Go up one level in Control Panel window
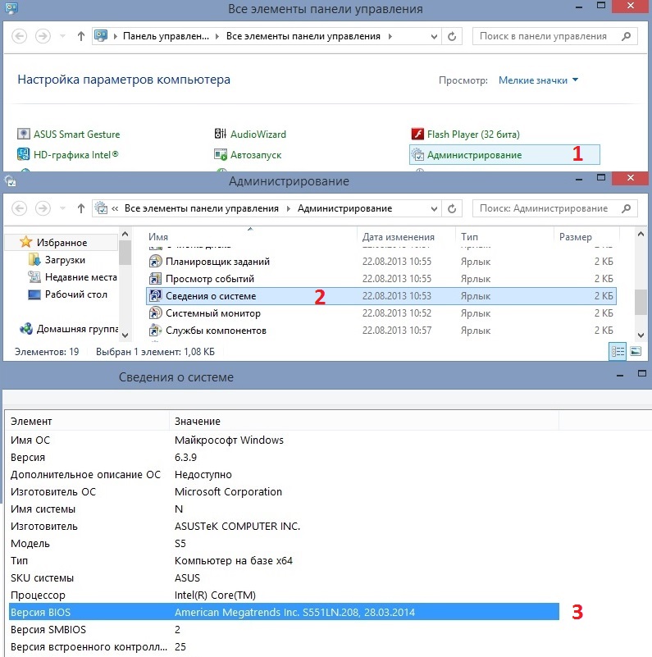The width and height of the screenshot is (652, 657). 81,36
